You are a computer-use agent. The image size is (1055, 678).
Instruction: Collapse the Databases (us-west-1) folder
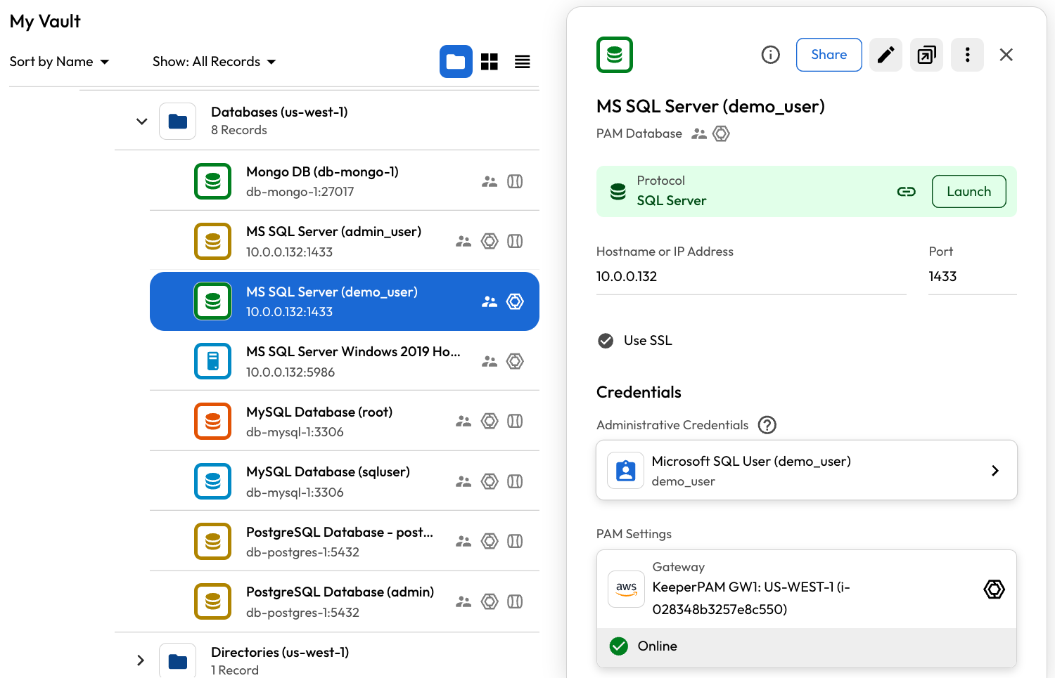[x=141, y=121]
